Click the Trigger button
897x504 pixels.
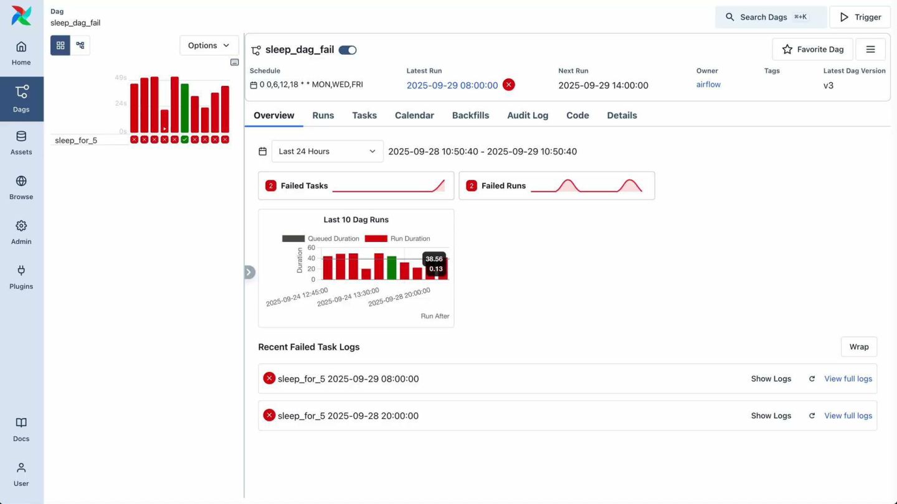click(x=860, y=17)
